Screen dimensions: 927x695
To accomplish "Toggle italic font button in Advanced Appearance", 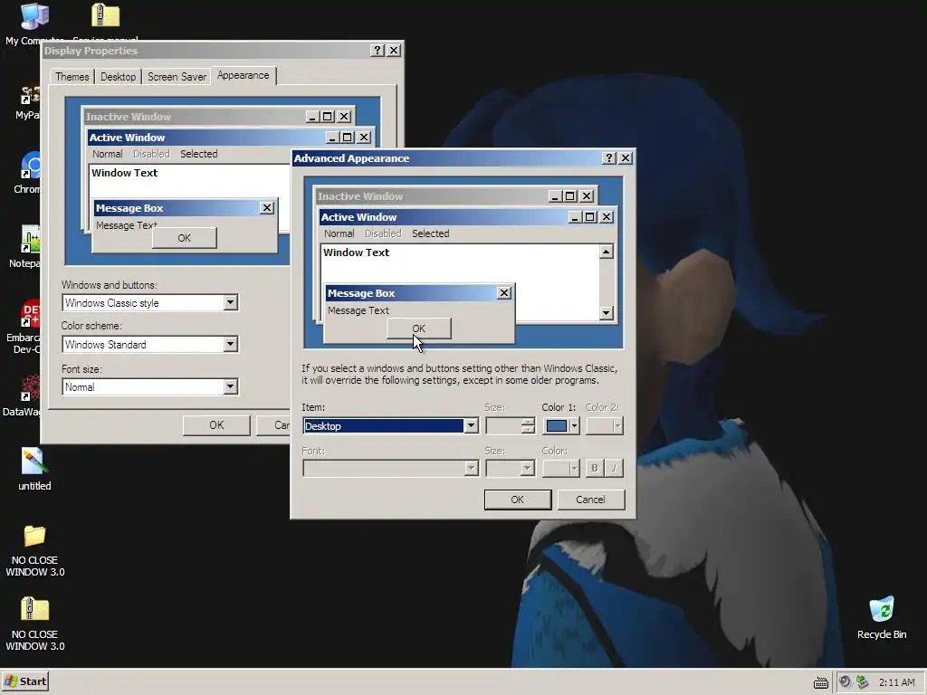I will 615,468.
